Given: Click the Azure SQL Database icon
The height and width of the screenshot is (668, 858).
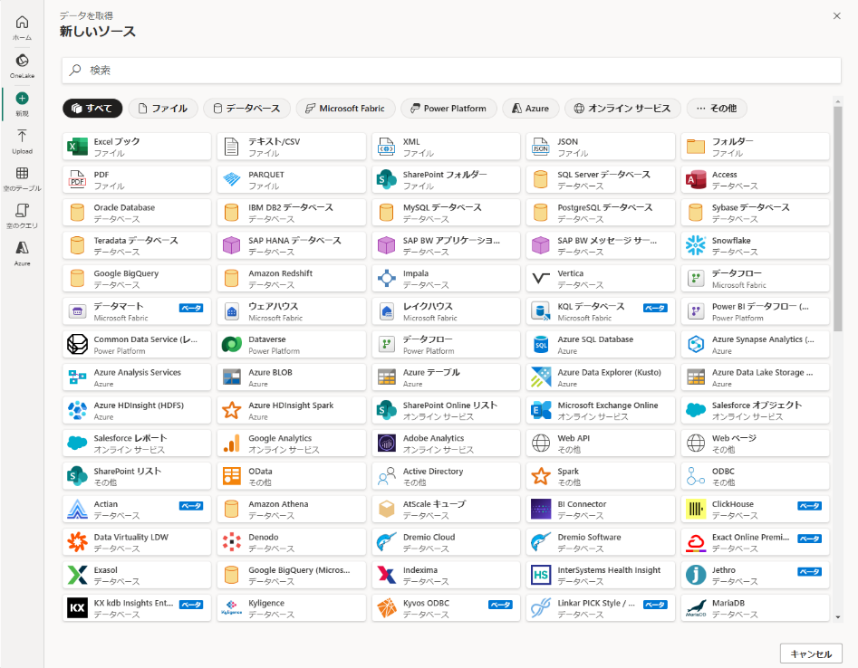Looking at the screenshot, I should 541,344.
